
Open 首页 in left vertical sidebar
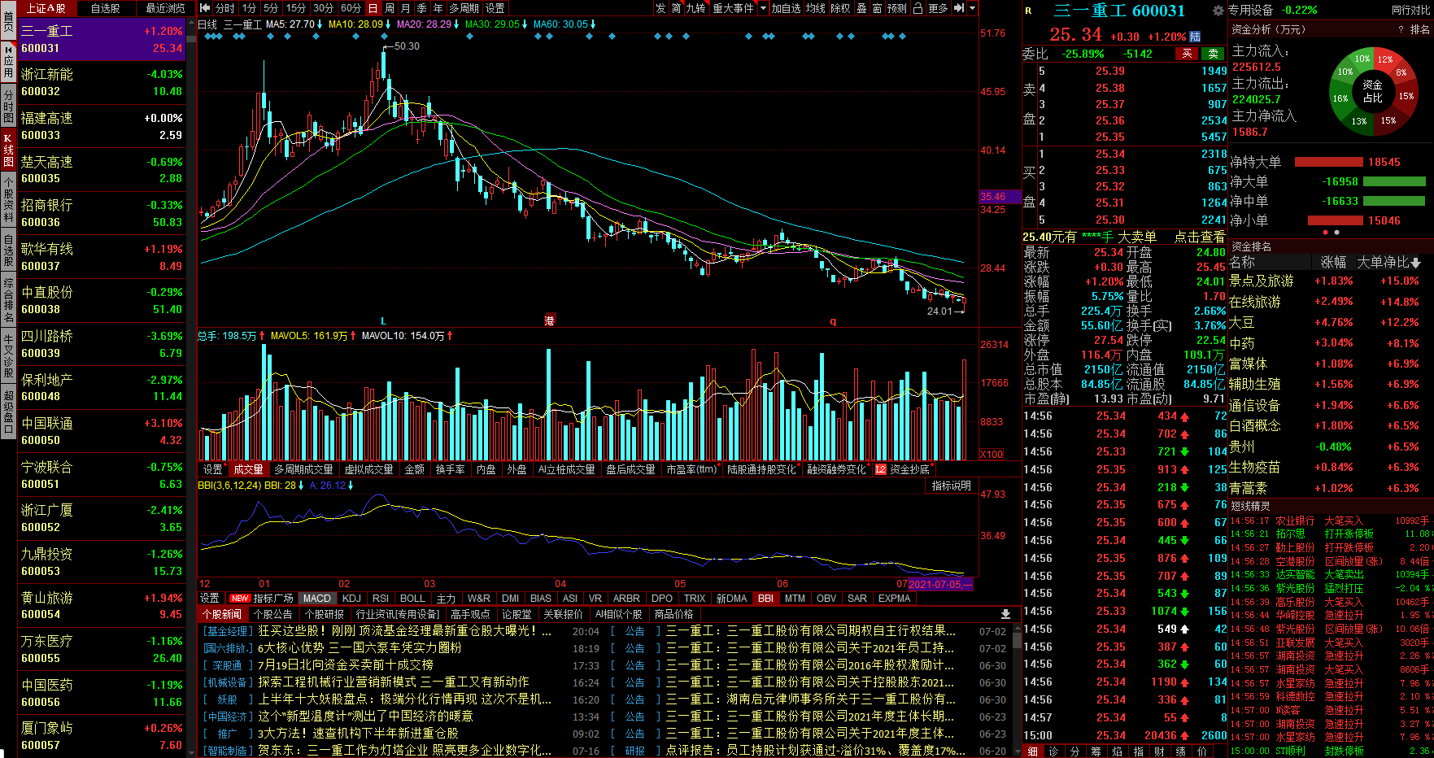8,20
